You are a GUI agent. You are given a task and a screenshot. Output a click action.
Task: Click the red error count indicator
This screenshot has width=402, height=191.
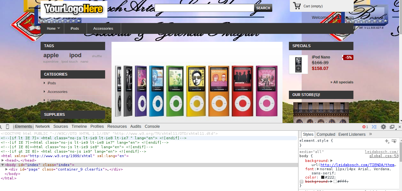coord(365,127)
